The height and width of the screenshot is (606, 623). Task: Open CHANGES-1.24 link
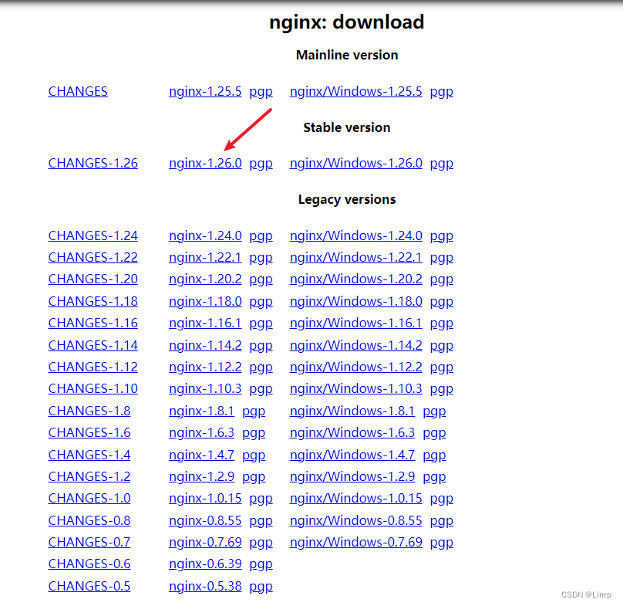[x=93, y=235]
